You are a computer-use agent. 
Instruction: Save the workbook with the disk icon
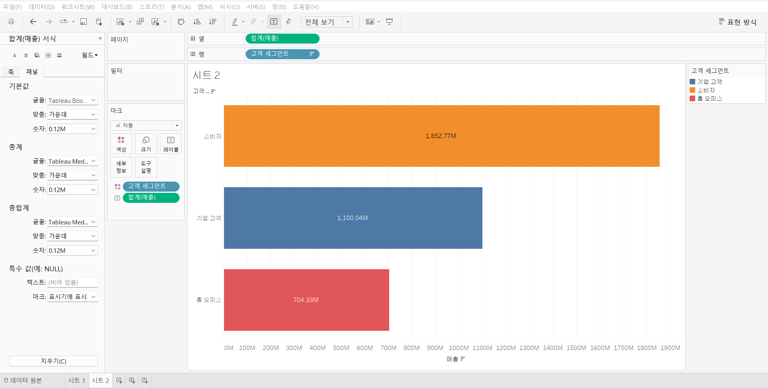click(x=84, y=22)
